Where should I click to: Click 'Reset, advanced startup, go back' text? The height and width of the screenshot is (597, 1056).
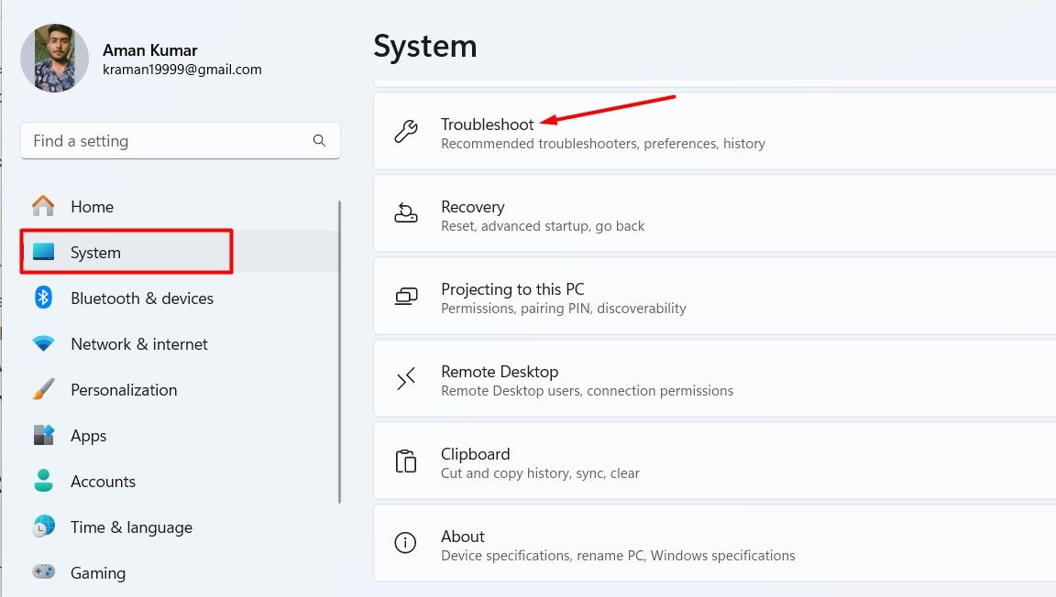[x=542, y=226]
